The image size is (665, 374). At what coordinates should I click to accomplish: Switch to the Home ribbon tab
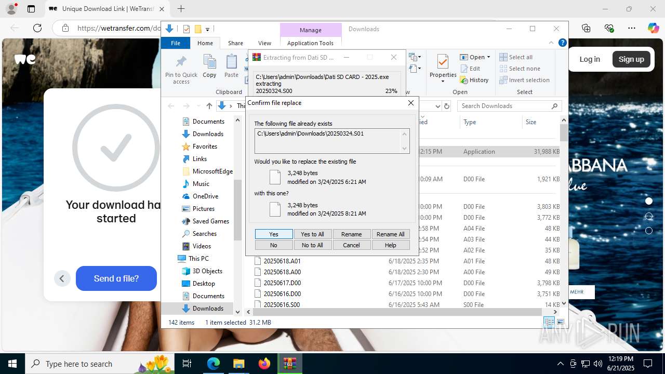click(x=205, y=43)
